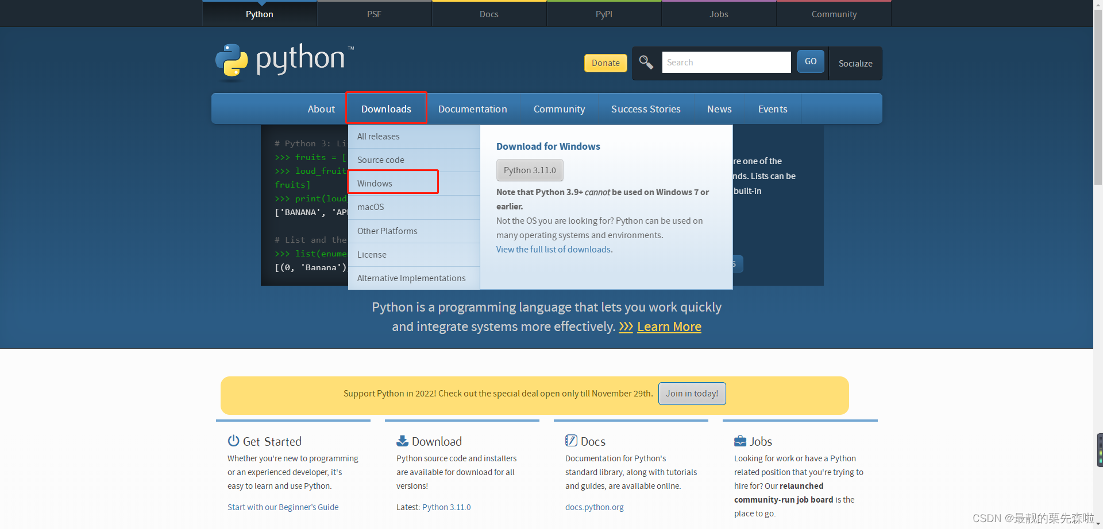Click the GO search button
This screenshot has height=529, width=1103.
point(811,61)
